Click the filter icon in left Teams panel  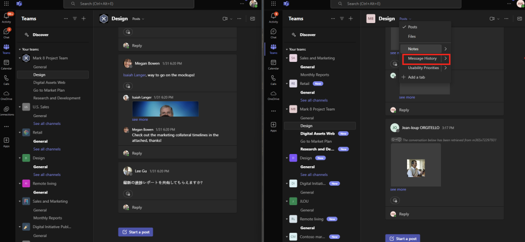(x=75, y=19)
